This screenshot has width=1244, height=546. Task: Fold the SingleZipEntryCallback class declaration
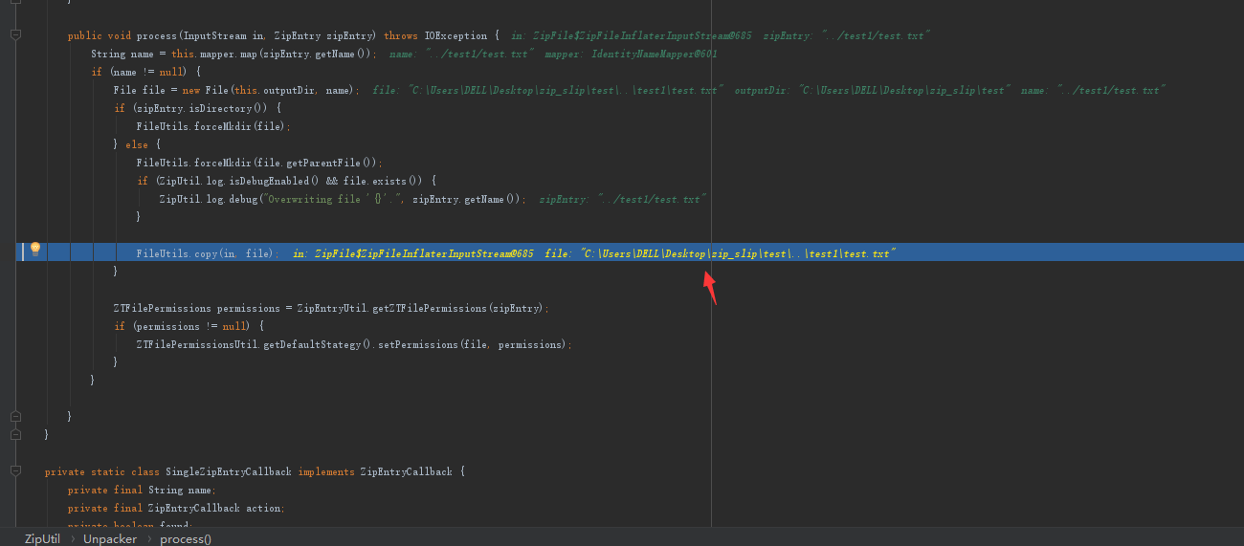[x=15, y=471]
